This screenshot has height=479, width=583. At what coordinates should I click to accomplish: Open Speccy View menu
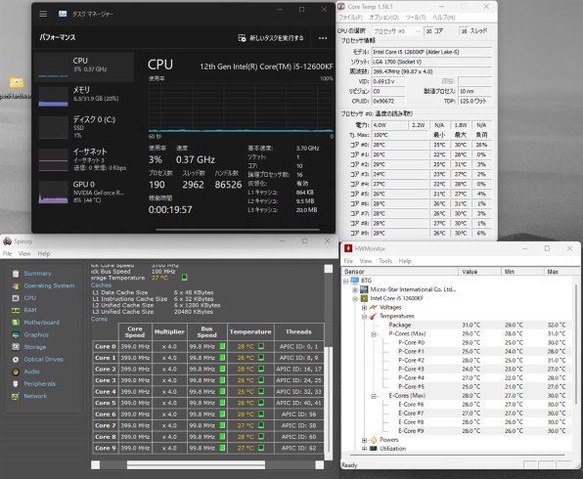coord(24,254)
